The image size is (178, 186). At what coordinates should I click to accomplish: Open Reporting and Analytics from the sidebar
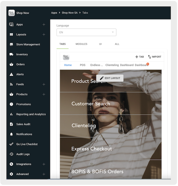31,114
